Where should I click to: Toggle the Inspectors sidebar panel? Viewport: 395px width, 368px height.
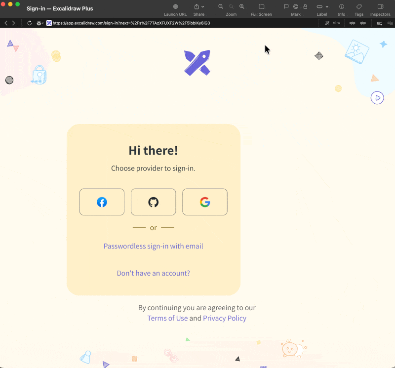380,6
